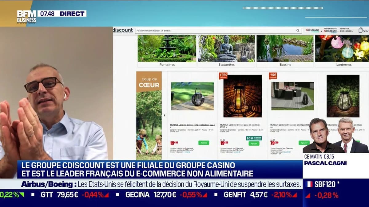Screen dimensions: 369x207
Task: Click the Bassins pond photo
Action: [285, 48]
